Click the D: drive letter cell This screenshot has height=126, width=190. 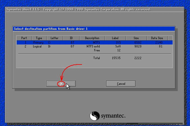tap(49, 47)
